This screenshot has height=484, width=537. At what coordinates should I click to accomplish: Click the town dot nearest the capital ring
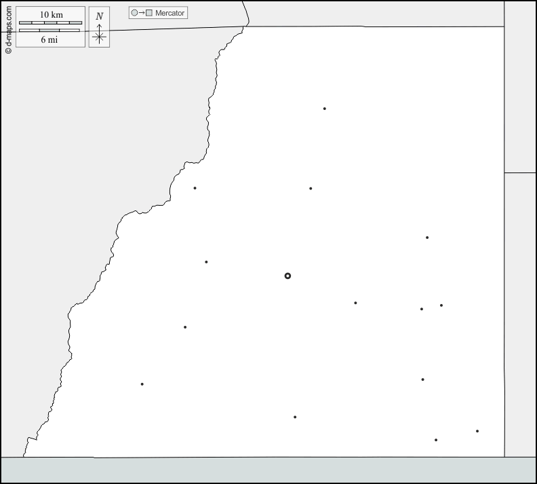coord(355,303)
